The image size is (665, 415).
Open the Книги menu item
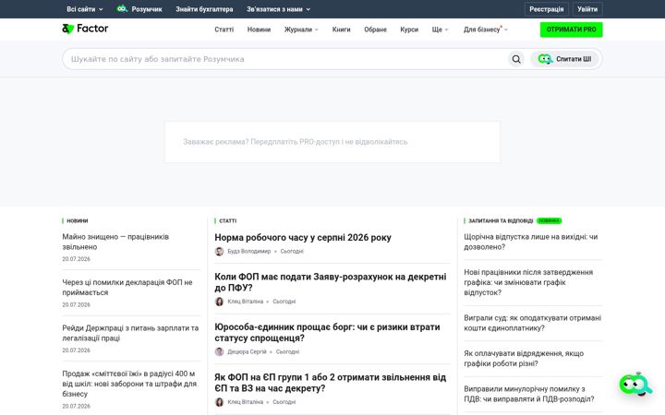pyautogui.click(x=342, y=30)
